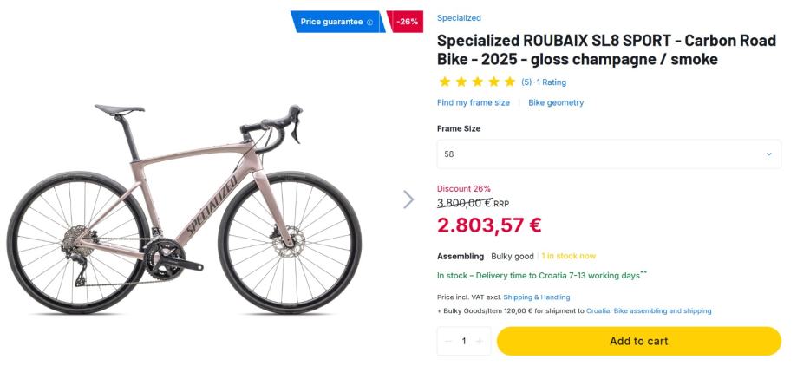797x366 pixels.
Task: Increase quantity with the plus icon
Action: 479,342
